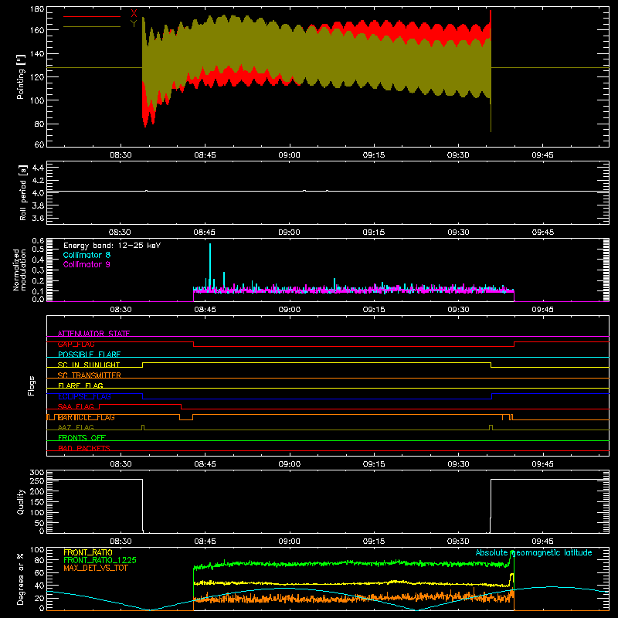
Task: Click the Flags axis title
Action: click(31, 385)
